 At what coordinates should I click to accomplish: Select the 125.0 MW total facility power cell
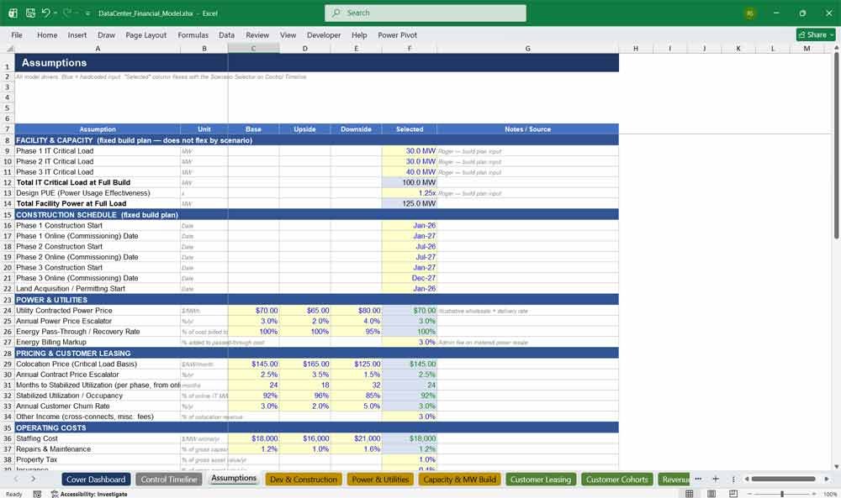click(x=410, y=203)
